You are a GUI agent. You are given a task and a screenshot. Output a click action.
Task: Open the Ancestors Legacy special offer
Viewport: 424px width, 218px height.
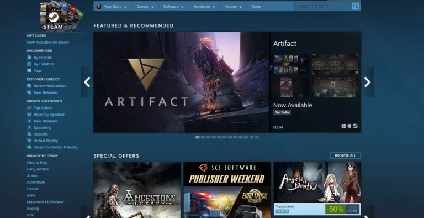pos(137,190)
